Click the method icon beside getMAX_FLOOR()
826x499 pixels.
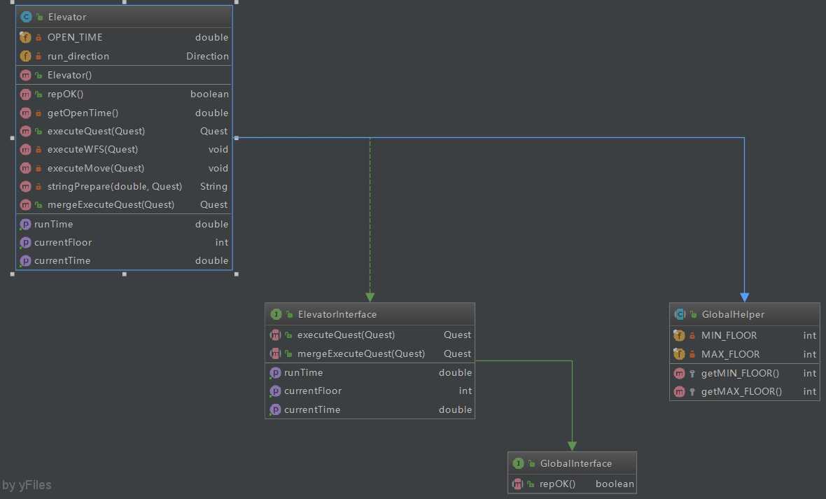coord(678,391)
